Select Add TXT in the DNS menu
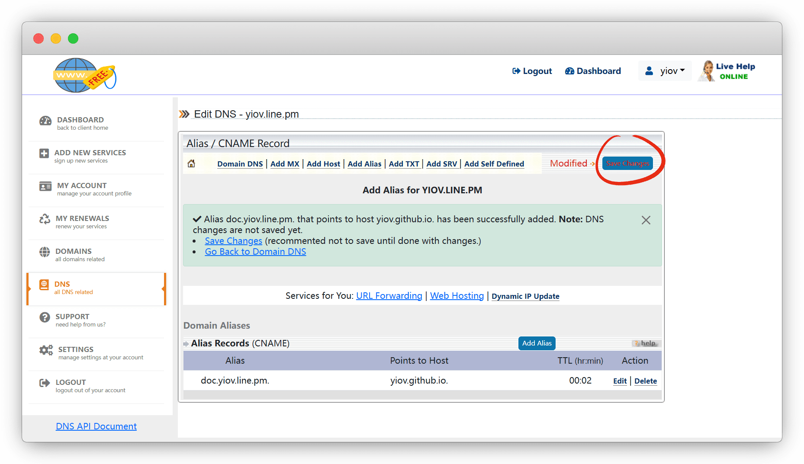Screen dimensions: 804x464 (x=404, y=164)
